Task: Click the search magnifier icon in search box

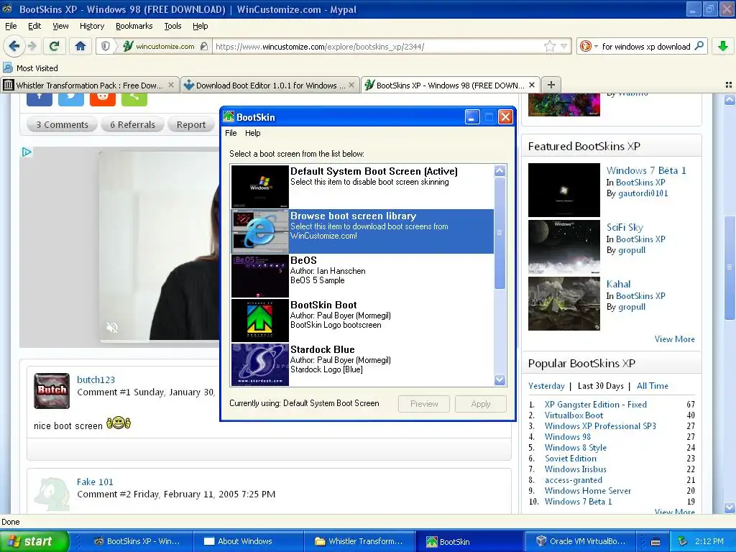Action: point(699,46)
